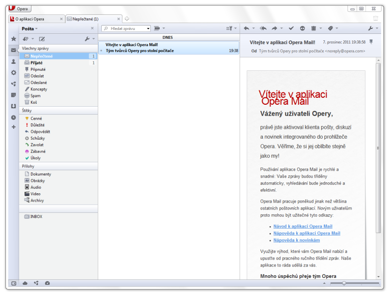390x295 pixels.
Task: Open the Vítejte v aplikaci Opera Mail message
Action: [169, 48]
